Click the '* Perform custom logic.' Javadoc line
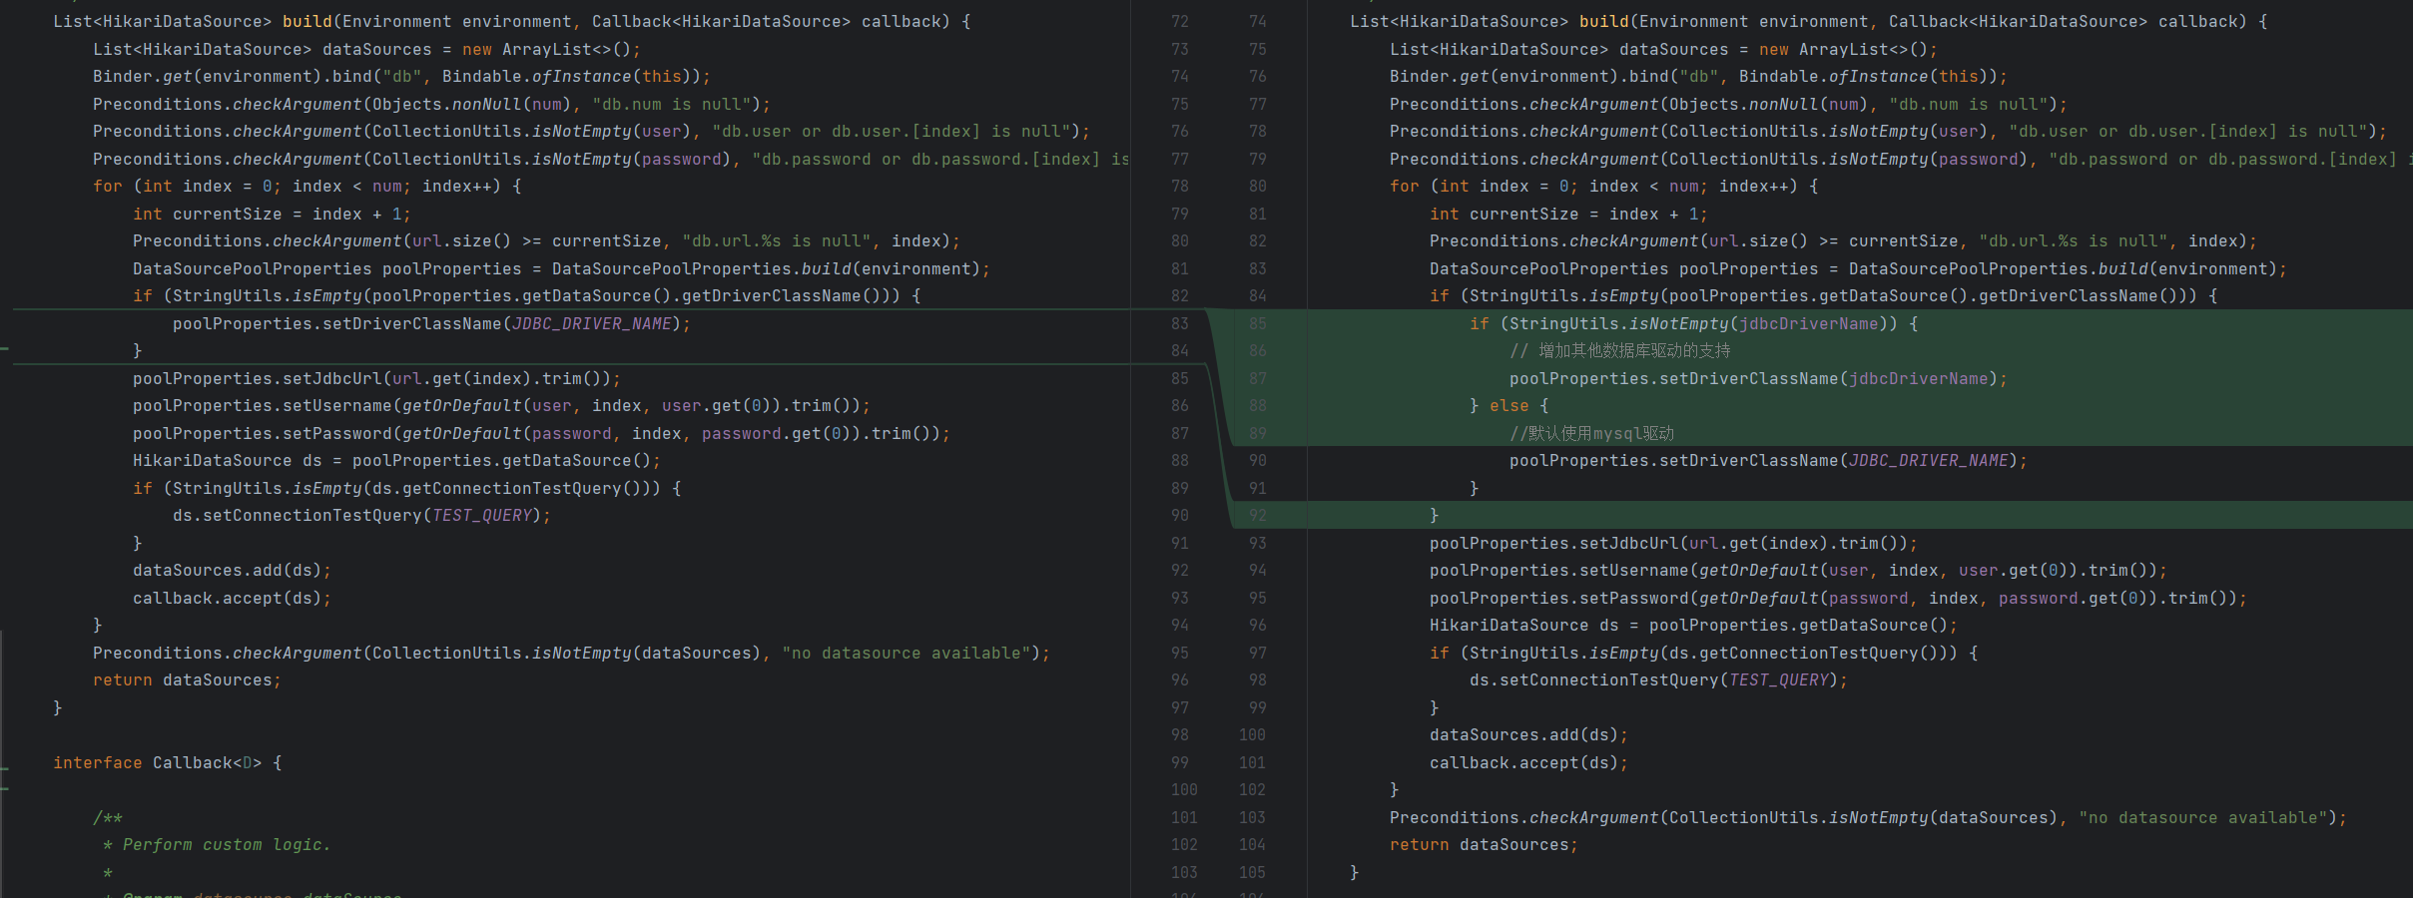Viewport: 2413px width, 898px height. (x=217, y=845)
